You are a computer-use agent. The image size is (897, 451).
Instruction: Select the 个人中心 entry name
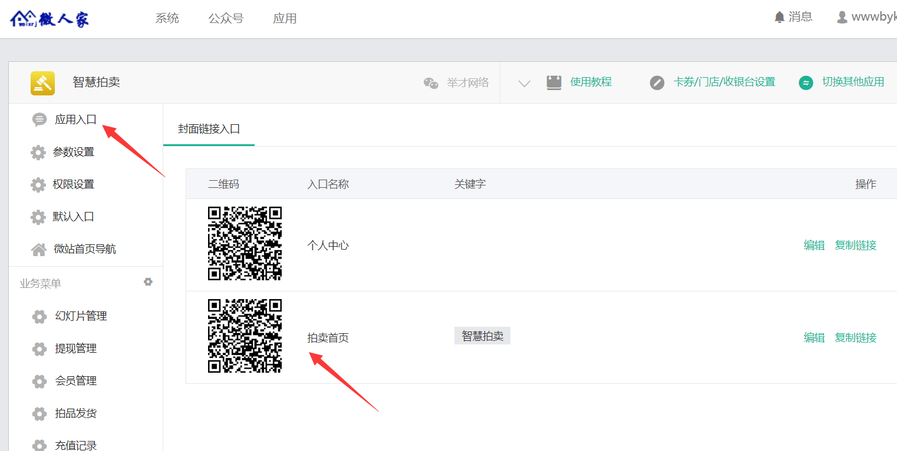tap(328, 246)
